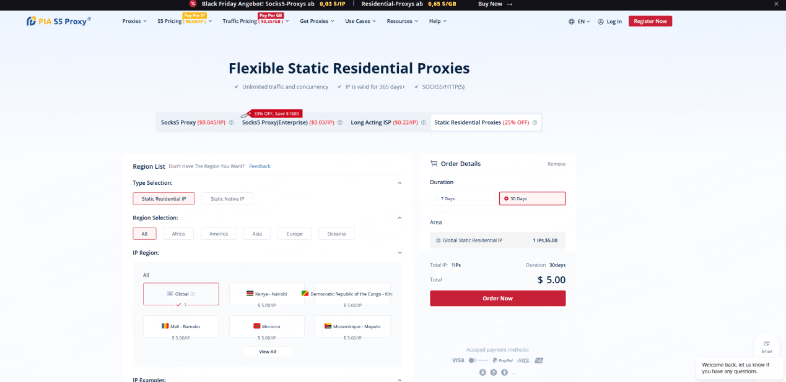Switch to Socks5 Proxy(Enterprise) tab
Screen dimensions: 786x382
pyautogui.click(x=287, y=122)
